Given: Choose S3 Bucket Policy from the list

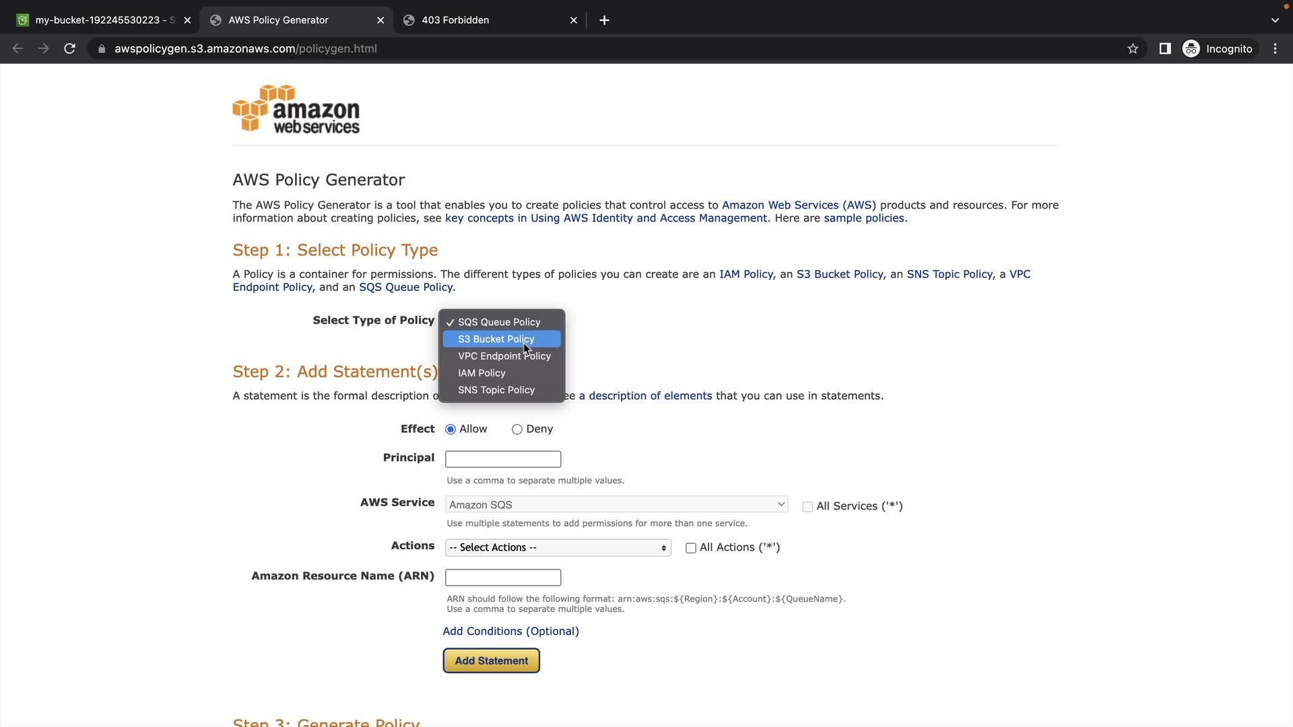Looking at the screenshot, I should (496, 339).
